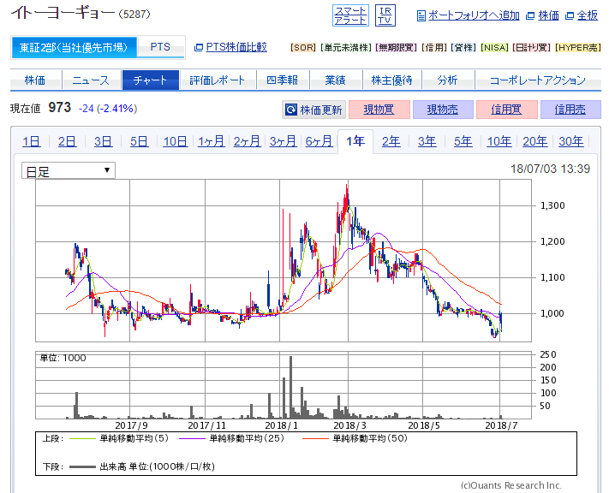Select the 3日 chart period
Viewport: 609px width, 493px height.
(x=104, y=141)
